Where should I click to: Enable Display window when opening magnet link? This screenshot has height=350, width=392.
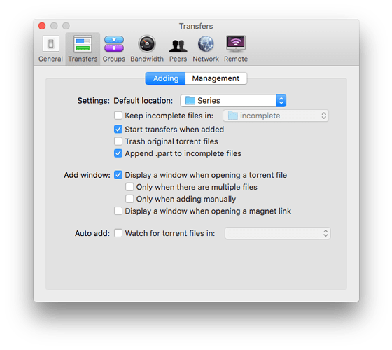118,211
